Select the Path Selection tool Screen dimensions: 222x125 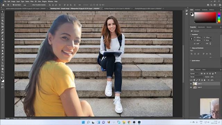pos(2,63)
